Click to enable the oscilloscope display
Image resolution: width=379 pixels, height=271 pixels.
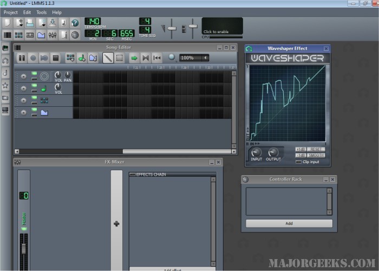pos(222,26)
